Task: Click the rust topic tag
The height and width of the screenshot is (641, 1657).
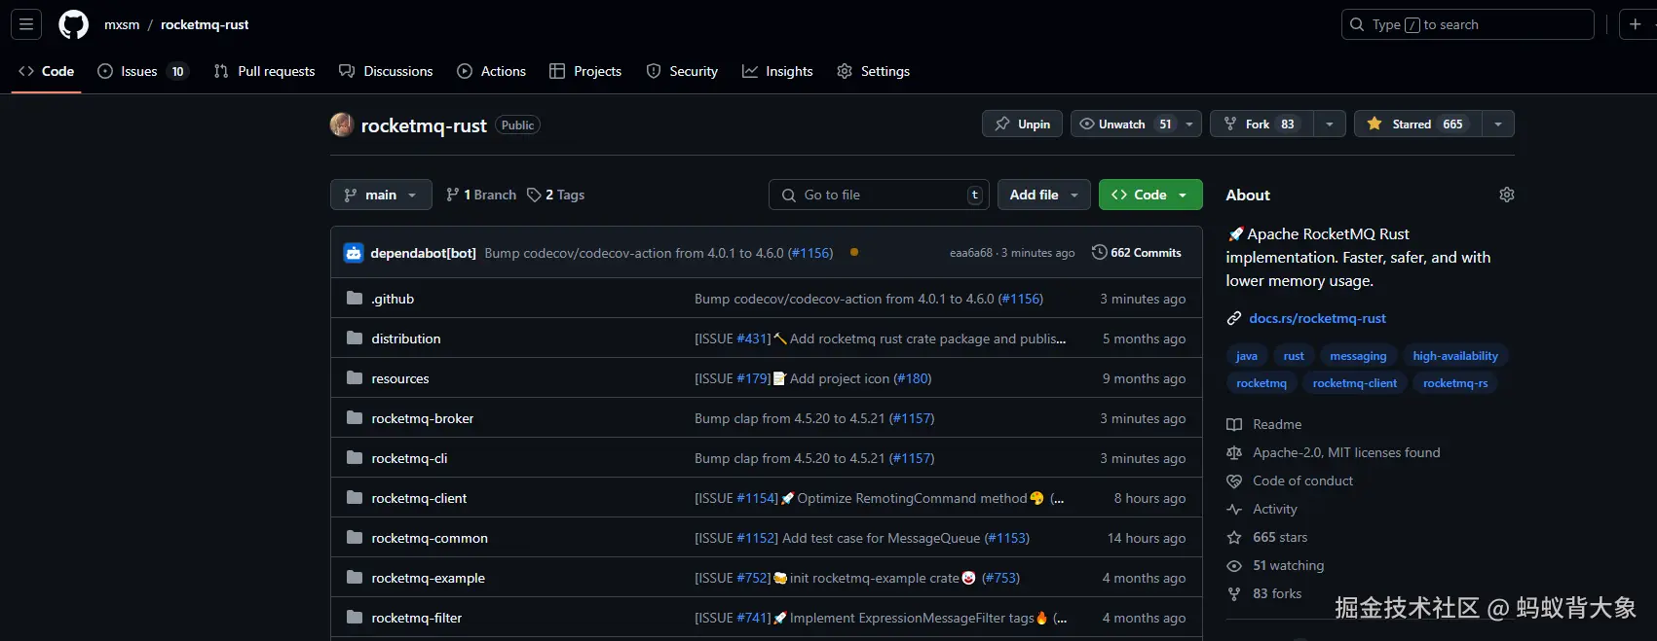Action: 1294,356
